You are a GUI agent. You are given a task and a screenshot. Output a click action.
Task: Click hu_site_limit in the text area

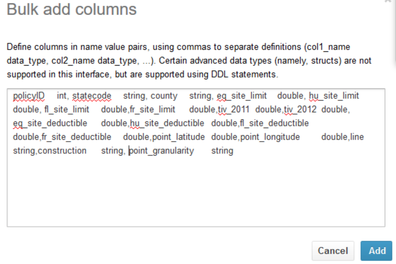[334, 96]
